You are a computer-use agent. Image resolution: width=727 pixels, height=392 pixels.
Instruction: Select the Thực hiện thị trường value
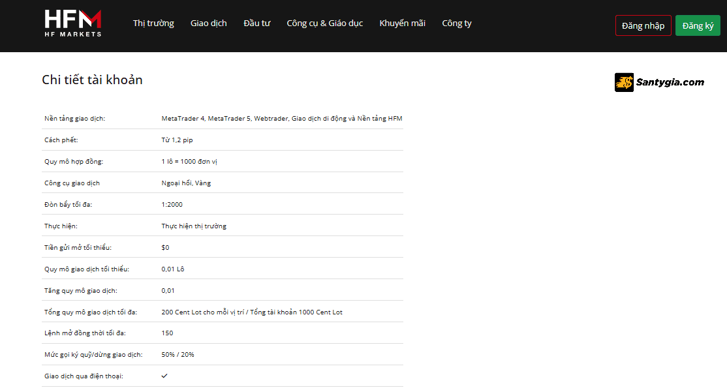(194, 226)
